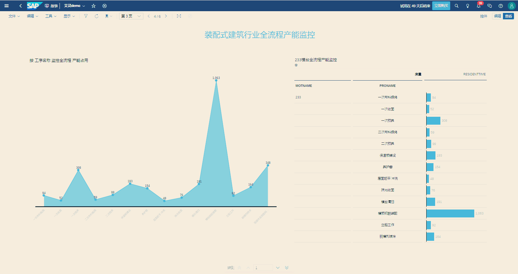This screenshot has width=518, height=274.
Task: Enter fullscreen mode via expand icon
Action: (x=179, y=16)
